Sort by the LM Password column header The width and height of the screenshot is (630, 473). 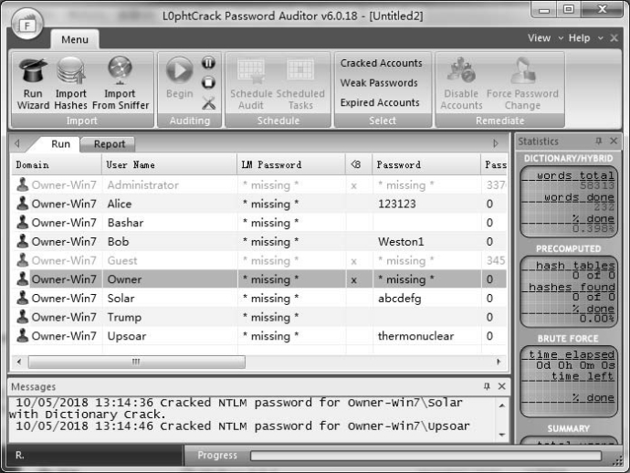point(291,164)
